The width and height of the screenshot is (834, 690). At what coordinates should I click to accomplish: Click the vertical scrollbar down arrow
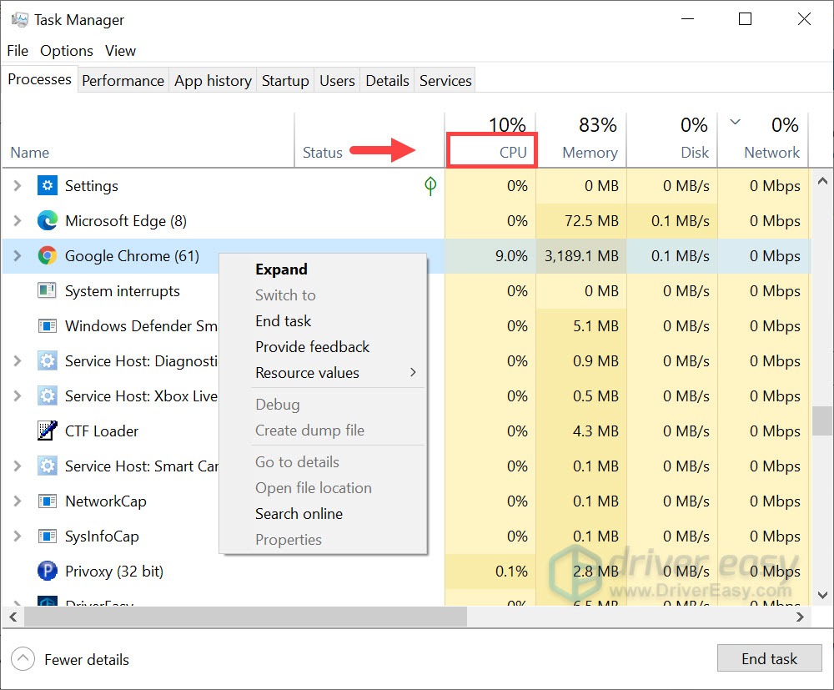pyautogui.click(x=822, y=596)
